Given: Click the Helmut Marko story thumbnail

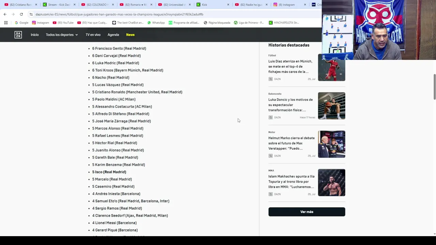Looking at the screenshot, I should 331,144.
